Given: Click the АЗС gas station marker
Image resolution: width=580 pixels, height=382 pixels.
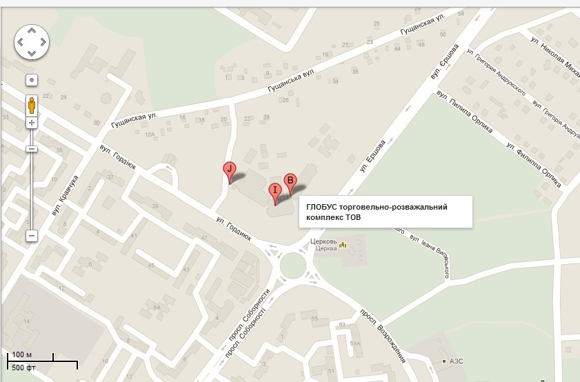Looking at the screenshot, I should pos(444,361).
